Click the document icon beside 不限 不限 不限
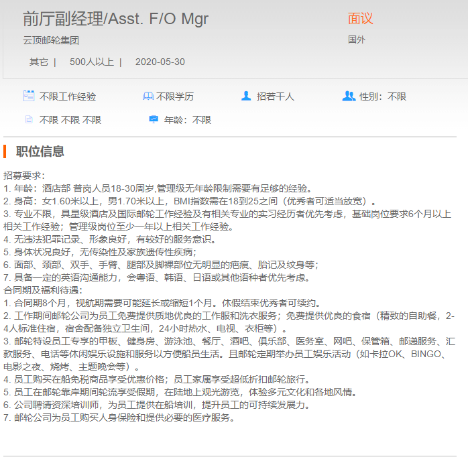The width and height of the screenshot is (468, 457). point(29,120)
